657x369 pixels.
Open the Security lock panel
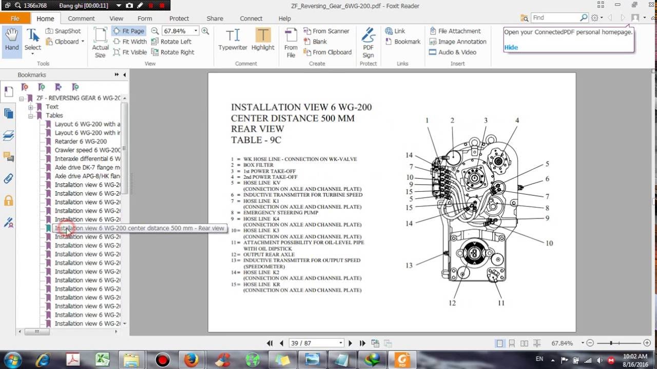(x=8, y=200)
